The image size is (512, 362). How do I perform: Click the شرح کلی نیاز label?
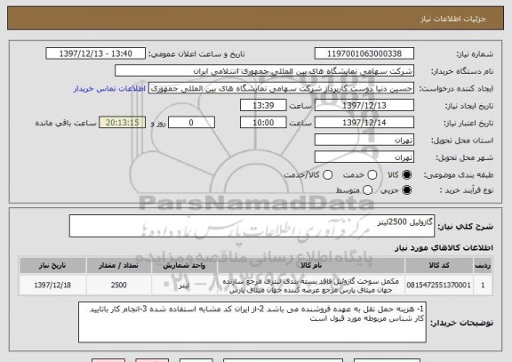[x=465, y=227]
